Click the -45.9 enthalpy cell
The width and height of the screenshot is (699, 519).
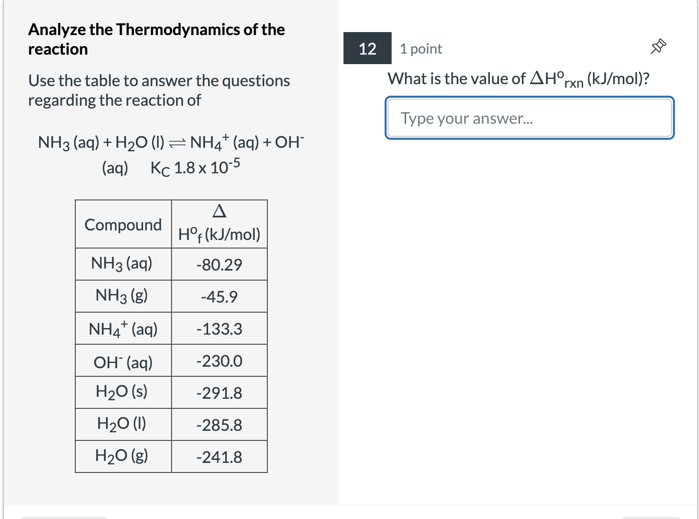tap(219, 296)
